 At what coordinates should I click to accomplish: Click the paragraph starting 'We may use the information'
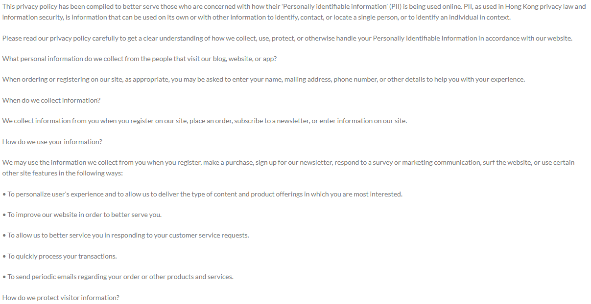point(288,168)
